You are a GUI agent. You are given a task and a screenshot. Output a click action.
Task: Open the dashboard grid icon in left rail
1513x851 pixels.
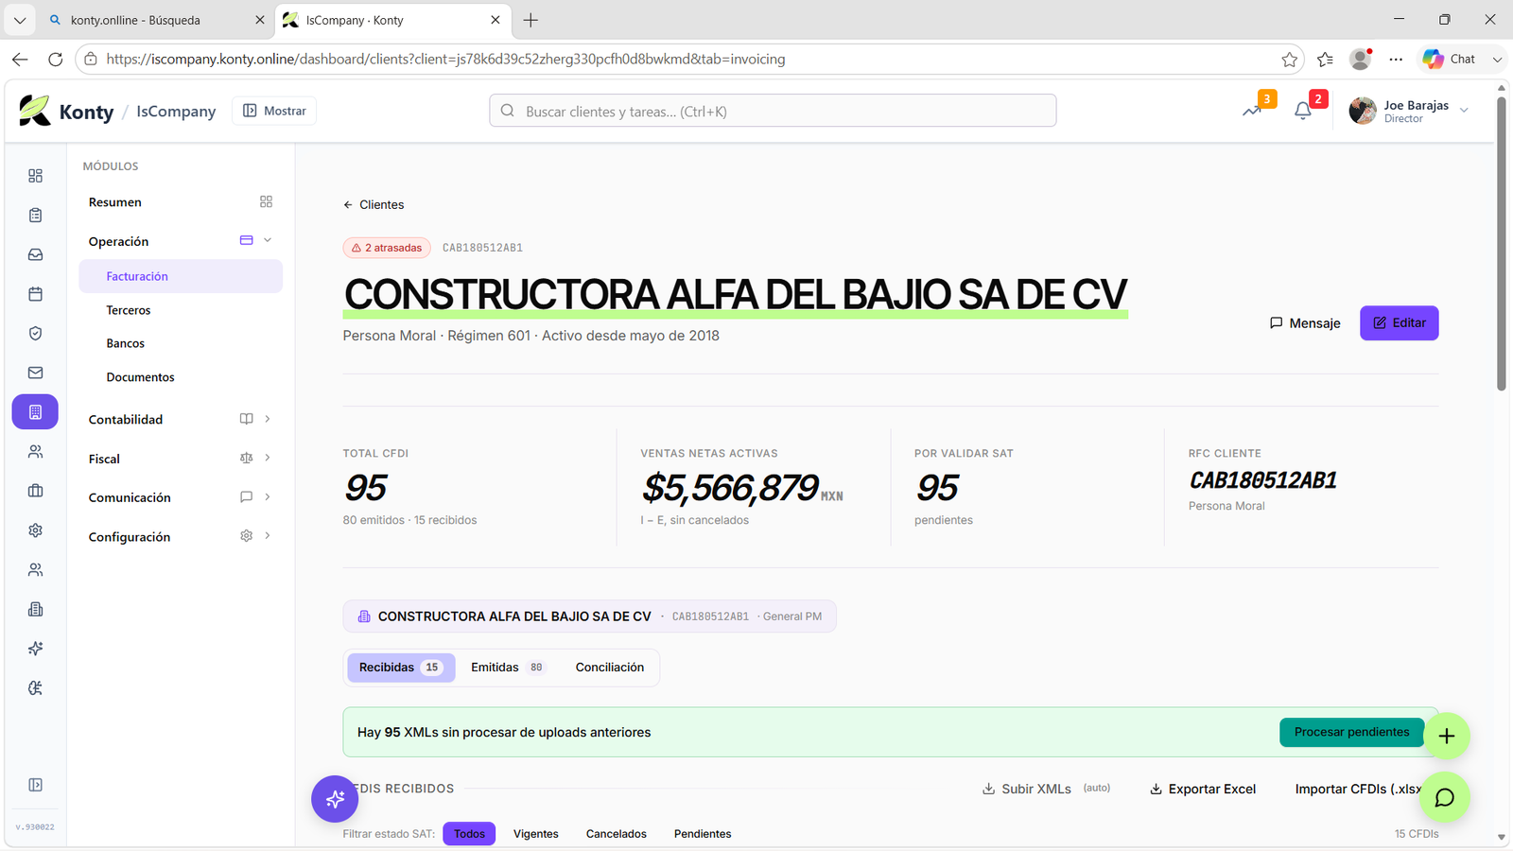[35, 176]
